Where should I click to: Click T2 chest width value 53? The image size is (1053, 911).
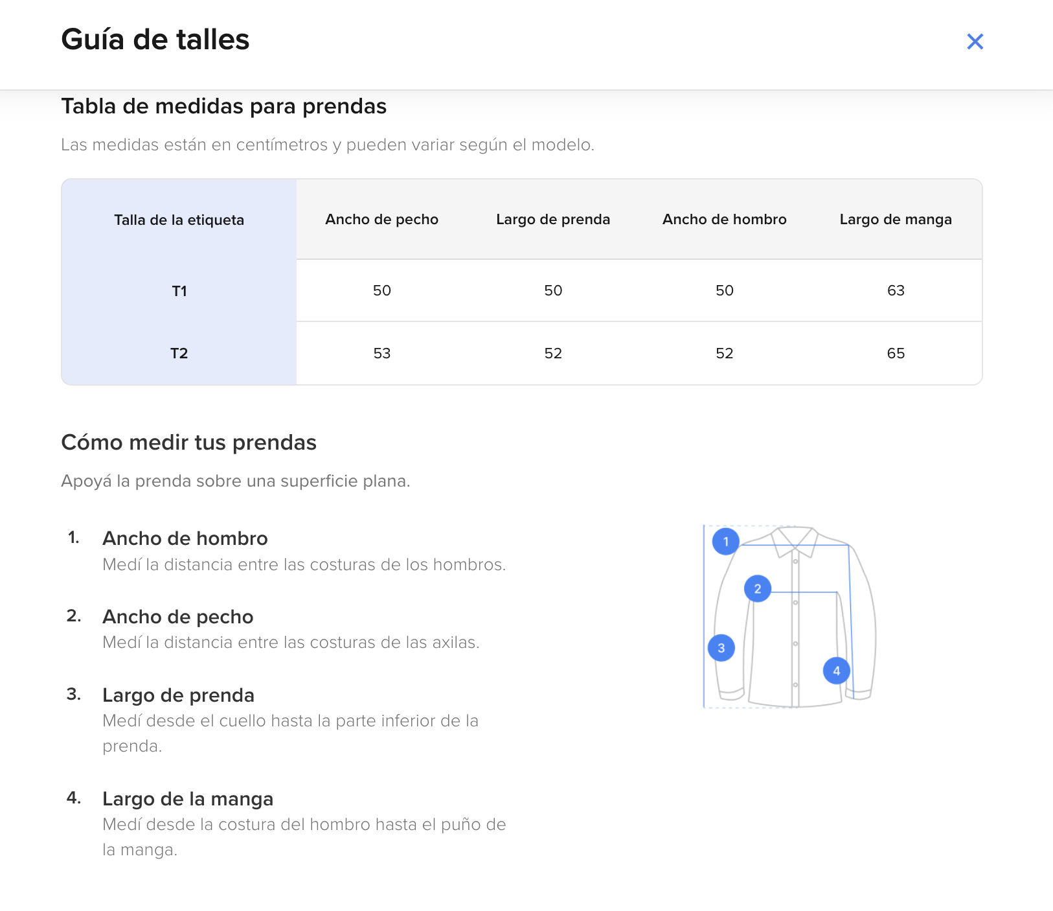[381, 353]
